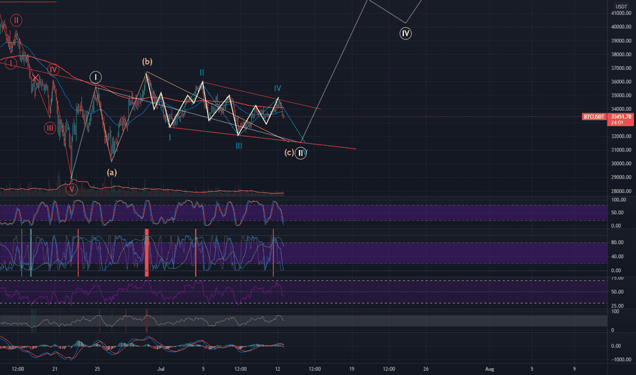
Task: Click the 26 date on time axis
Action: [426, 370]
